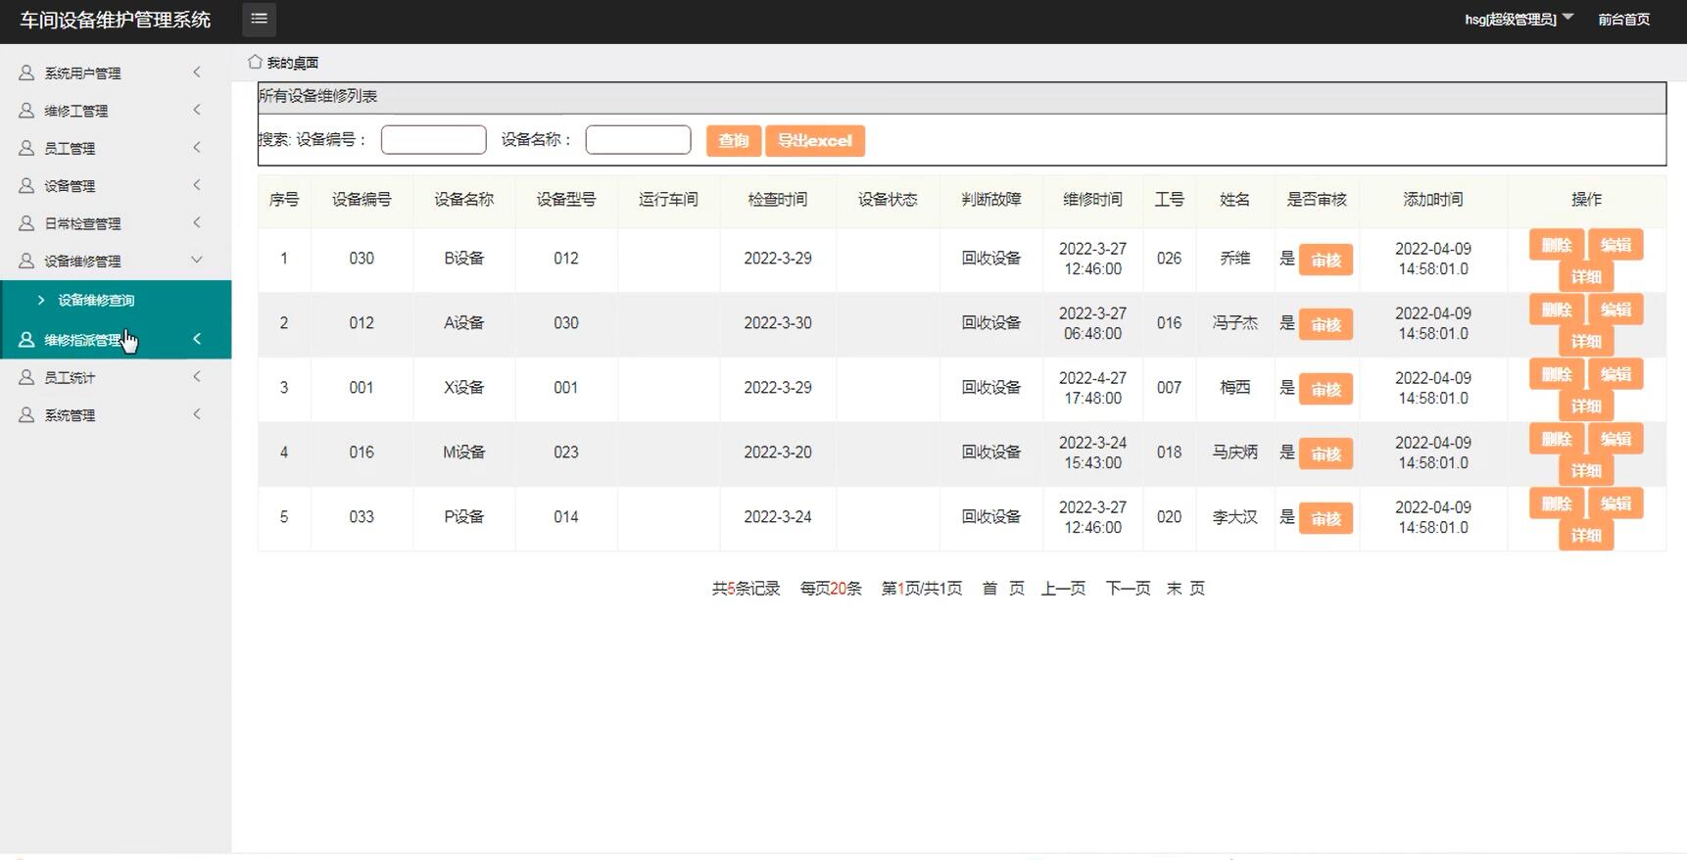Click the user icon next to 系统用户管理
The image size is (1687, 860).
point(26,72)
